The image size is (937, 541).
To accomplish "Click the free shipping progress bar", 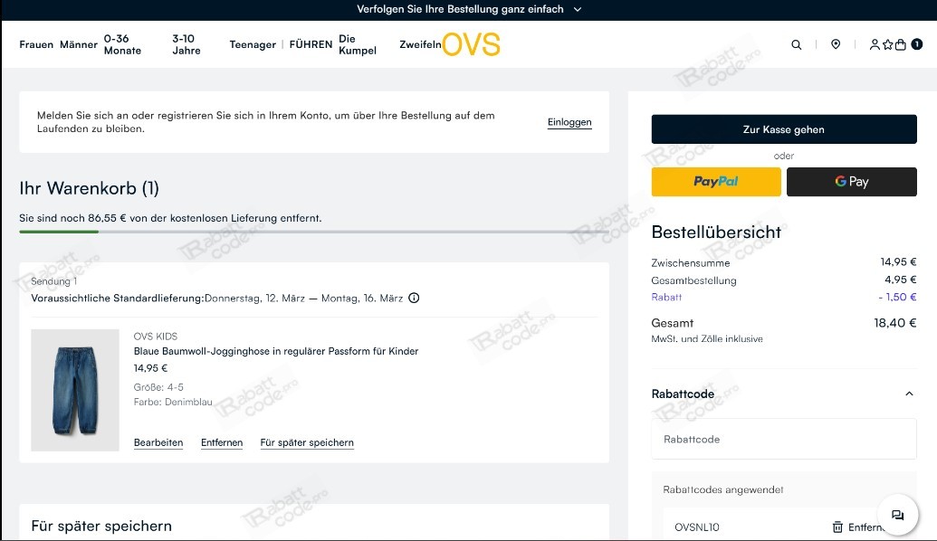I will [x=314, y=232].
